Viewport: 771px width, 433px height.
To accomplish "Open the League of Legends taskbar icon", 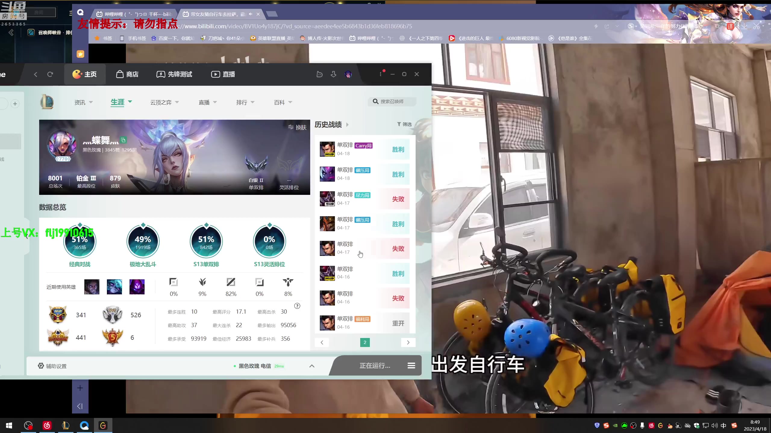I will 66,425.
